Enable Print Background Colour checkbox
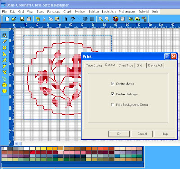Viewport: 180px width, 169px height. tap(112, 104)
